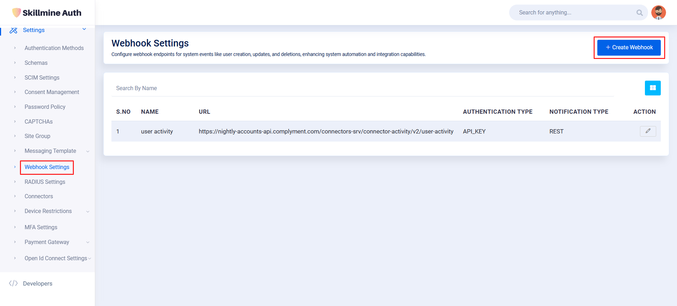Select Webhook Settings in the sidebar
Image resolution: width=677 pixels, height=306 pixels.
click(x=47, y=167)
